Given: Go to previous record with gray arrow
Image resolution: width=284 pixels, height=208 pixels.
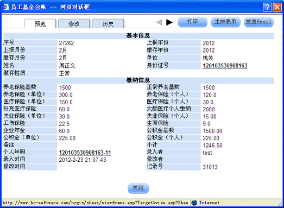Looking at the screenshot, I should (159, 22).
